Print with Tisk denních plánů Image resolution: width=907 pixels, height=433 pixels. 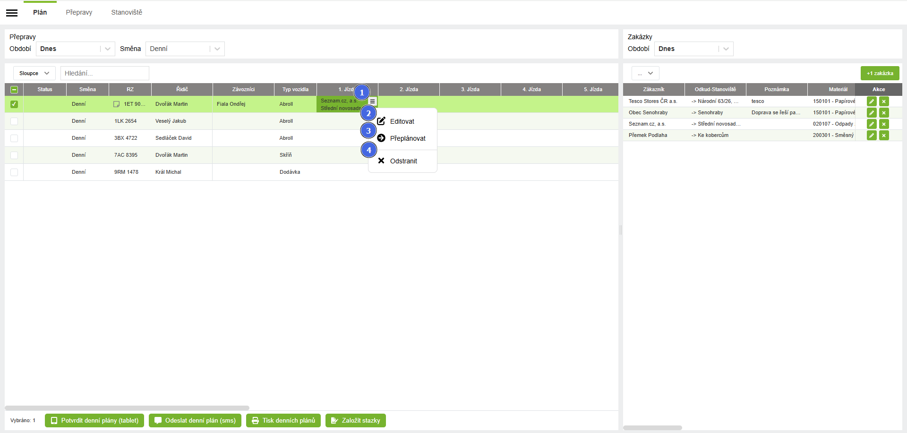(x=283, y=421)
